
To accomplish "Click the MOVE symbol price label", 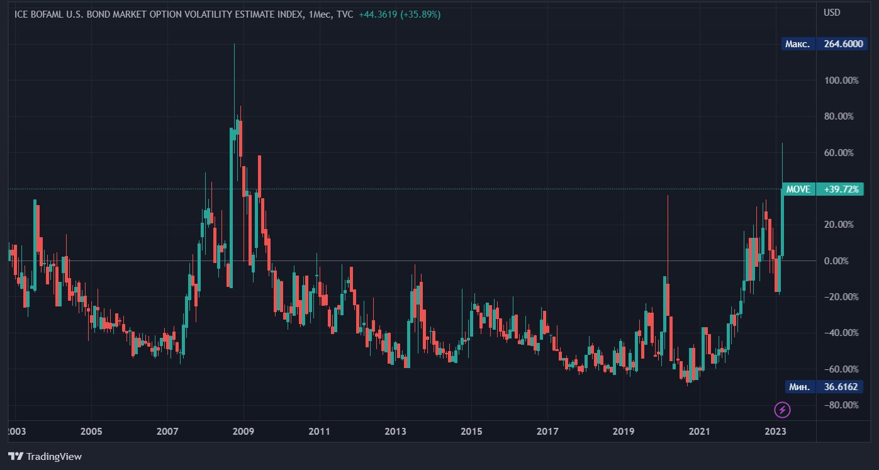I will coord(798,189).
